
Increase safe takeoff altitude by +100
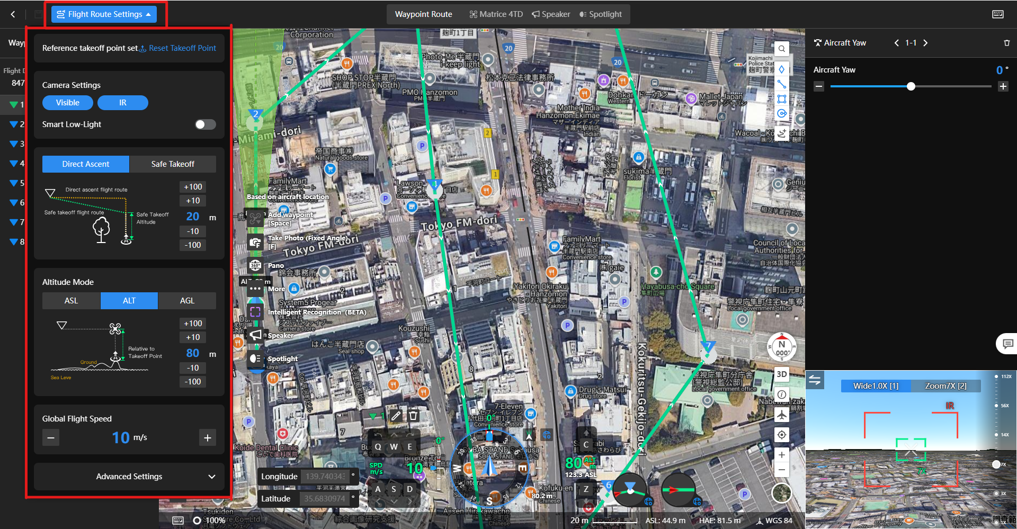tap(193, 187)
